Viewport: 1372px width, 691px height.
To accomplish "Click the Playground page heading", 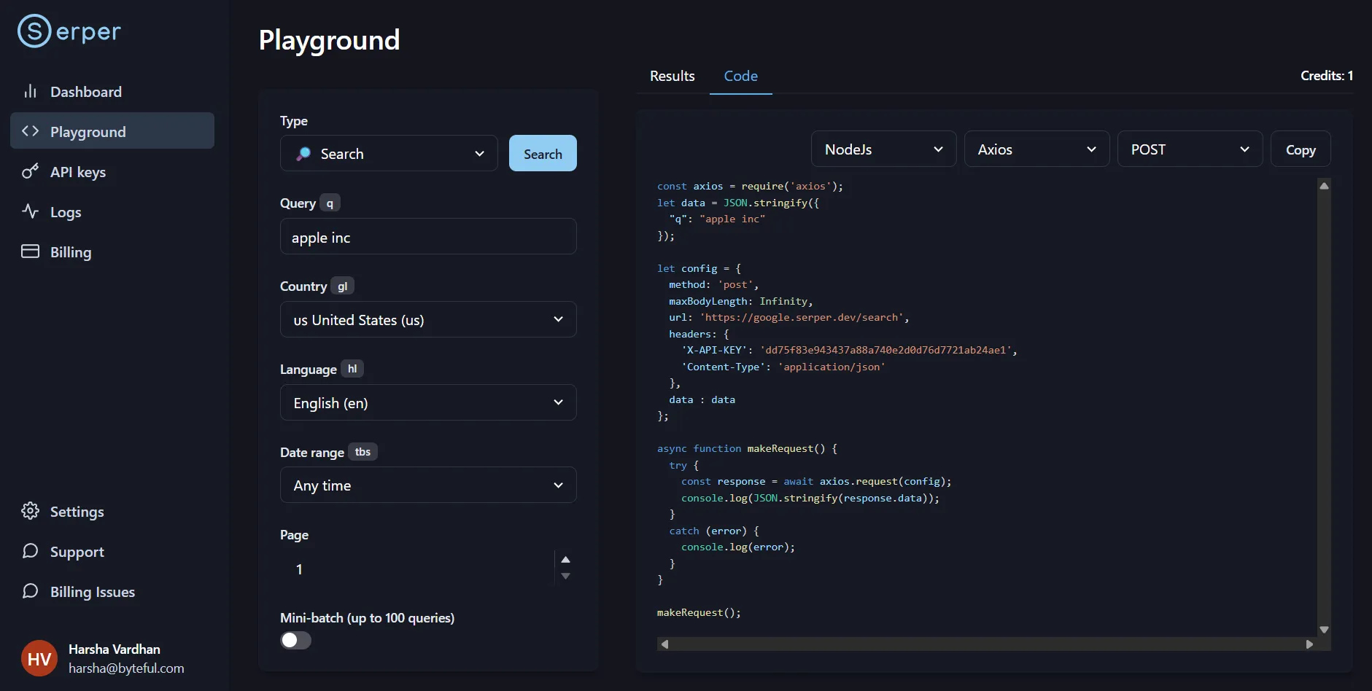I will 329,40.
